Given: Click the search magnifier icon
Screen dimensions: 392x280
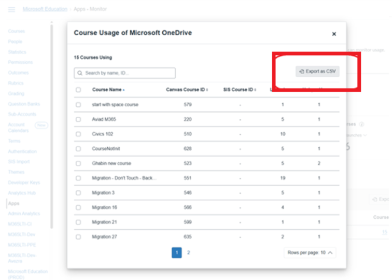Looking at the screenshot, I should 80,73.
